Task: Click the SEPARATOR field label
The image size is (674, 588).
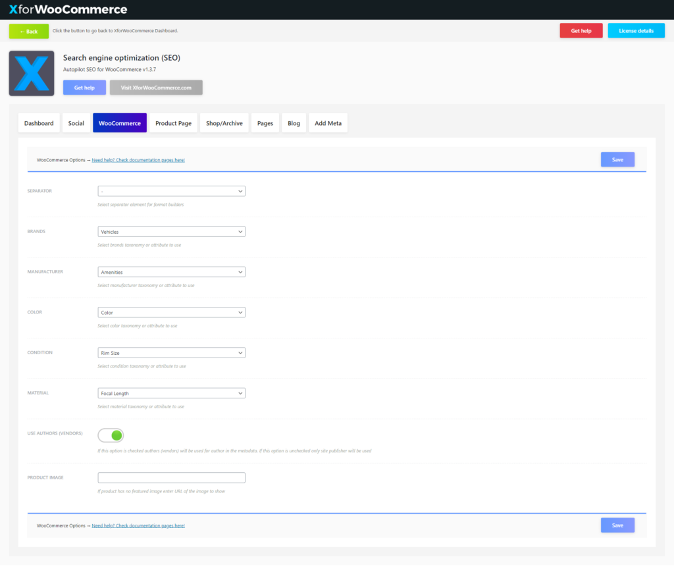Action: point(39,191)
